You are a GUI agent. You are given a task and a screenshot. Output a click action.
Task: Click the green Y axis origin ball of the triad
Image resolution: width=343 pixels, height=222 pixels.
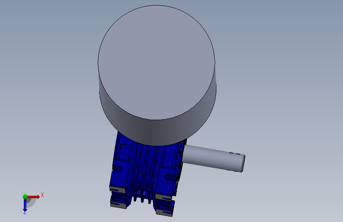pyautogui.click(x=25, y=197)
